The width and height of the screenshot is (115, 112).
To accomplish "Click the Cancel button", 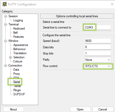I will click(x=103, y=109).
